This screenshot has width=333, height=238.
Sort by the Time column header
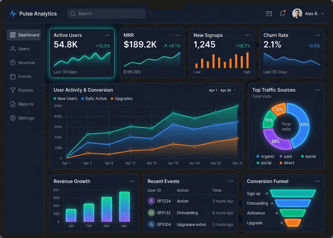[x=217, y=190]
